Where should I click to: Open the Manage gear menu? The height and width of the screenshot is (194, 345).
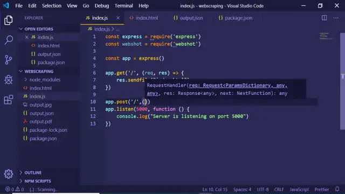point(9,174)
